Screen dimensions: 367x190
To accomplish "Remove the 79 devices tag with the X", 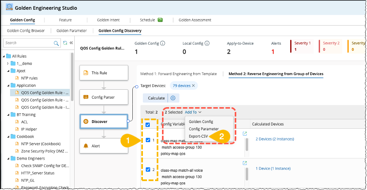I will pyautogui.click(x=193, y=86).
